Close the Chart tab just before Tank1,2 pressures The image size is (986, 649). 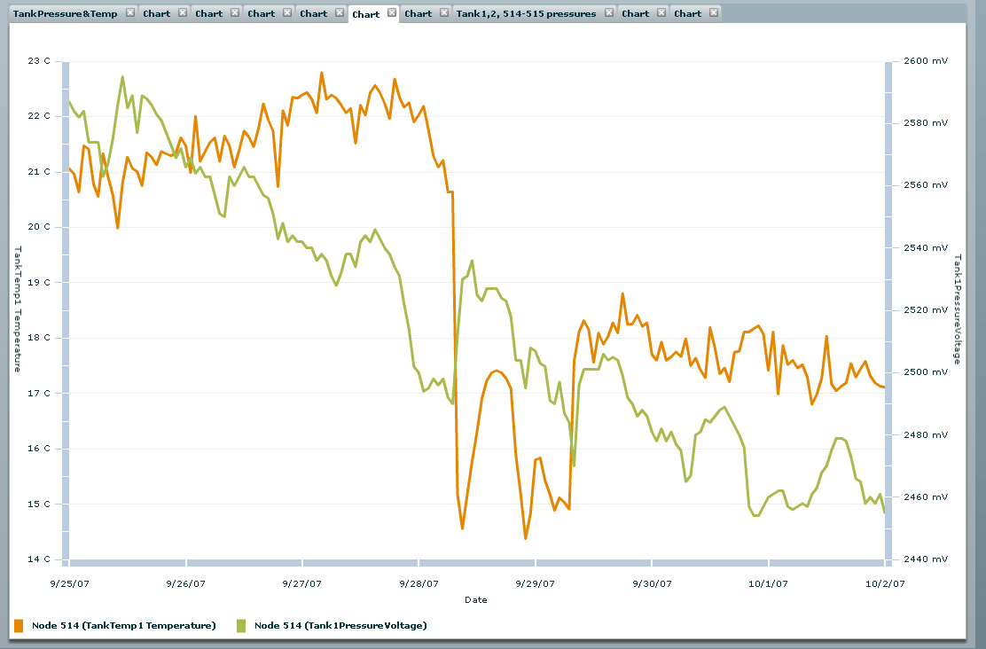[444, 13]
